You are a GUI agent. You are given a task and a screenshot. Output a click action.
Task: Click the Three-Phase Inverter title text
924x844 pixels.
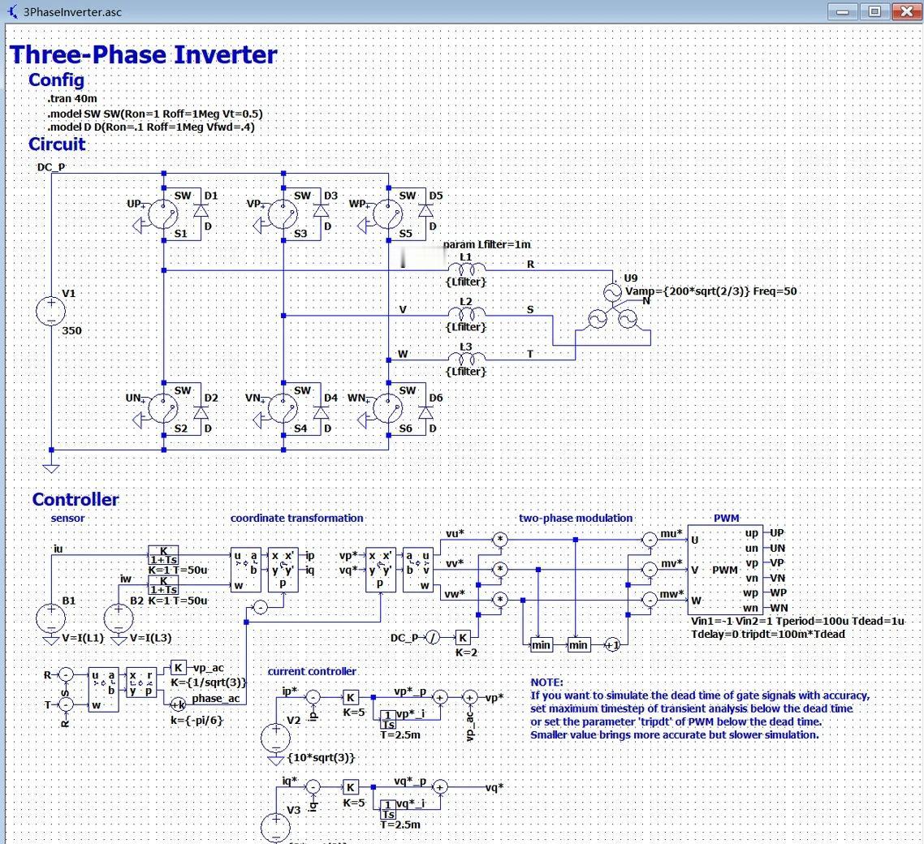tap(143, 54)
